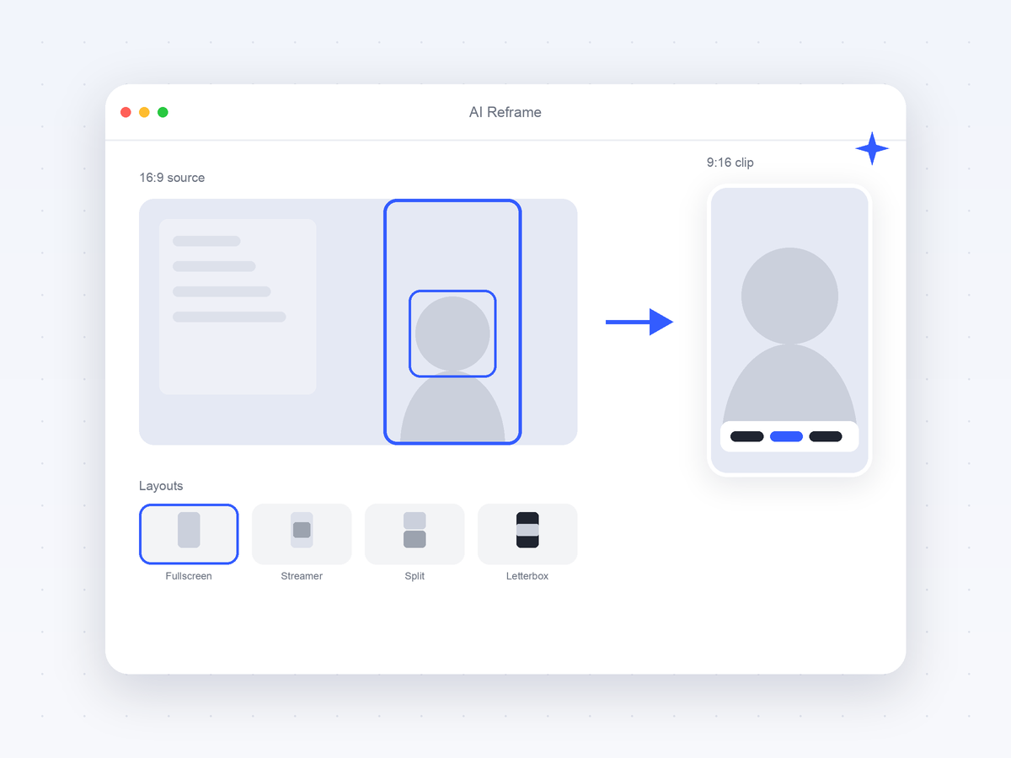Click the "Layouts" section heading
This screenshot has height=758, width=1011.
pyautogui.click(x=161, y=486)
